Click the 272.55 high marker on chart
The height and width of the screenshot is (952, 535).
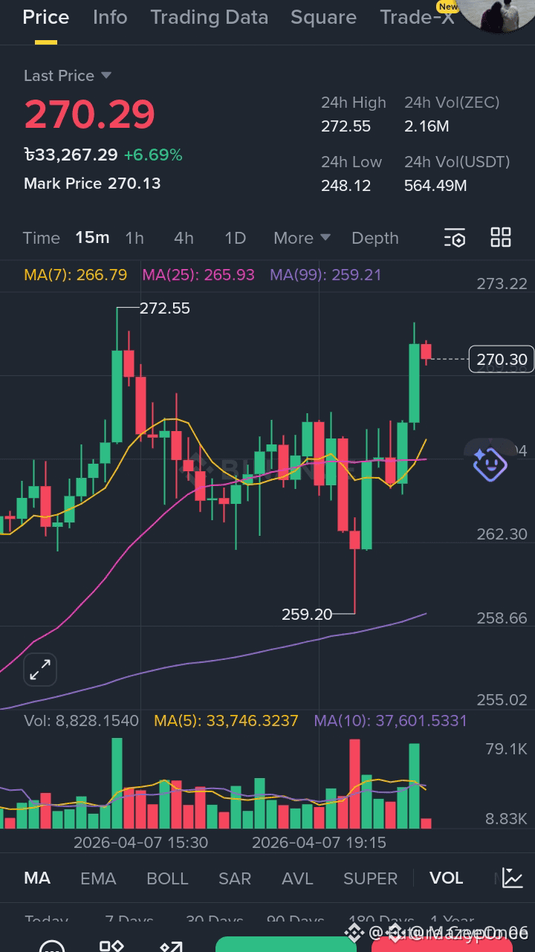[x=165, y=308]
